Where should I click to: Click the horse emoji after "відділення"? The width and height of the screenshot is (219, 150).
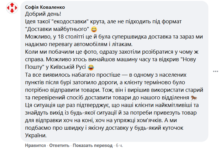tap(194, 98)
